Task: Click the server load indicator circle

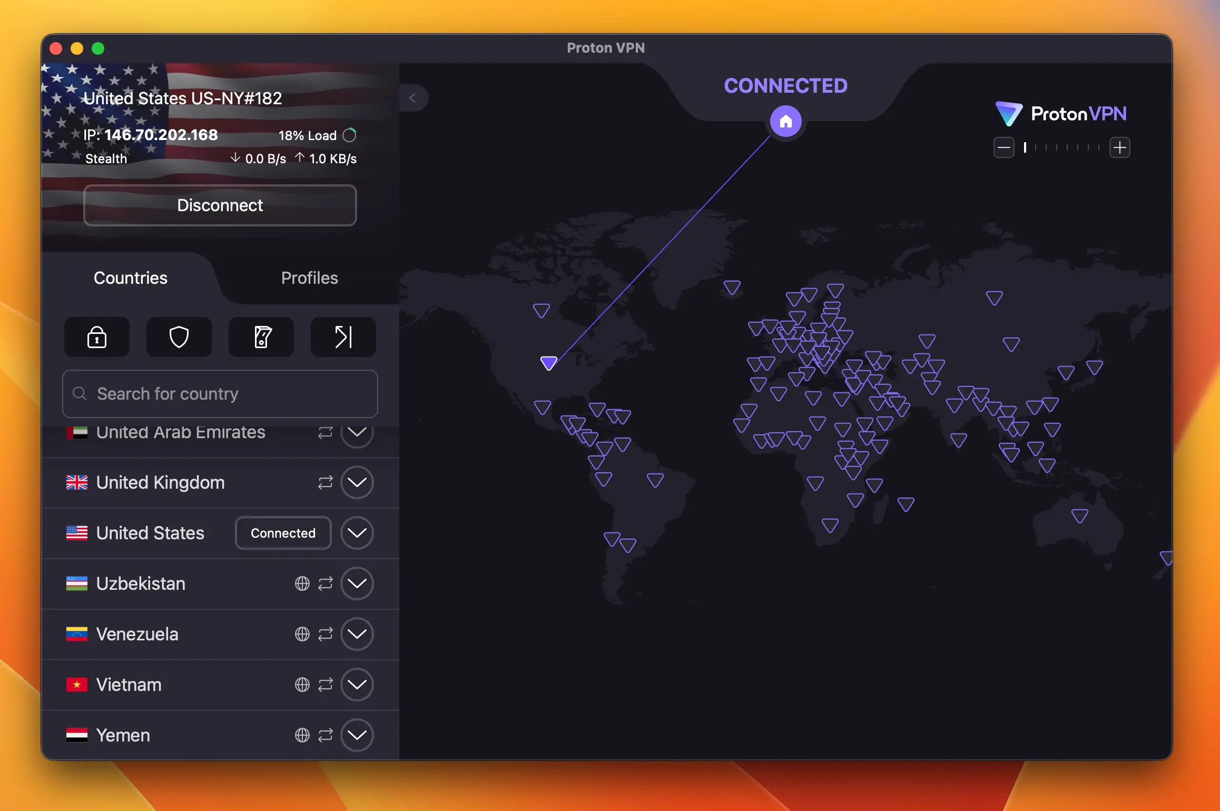Action: coord(349,135)
